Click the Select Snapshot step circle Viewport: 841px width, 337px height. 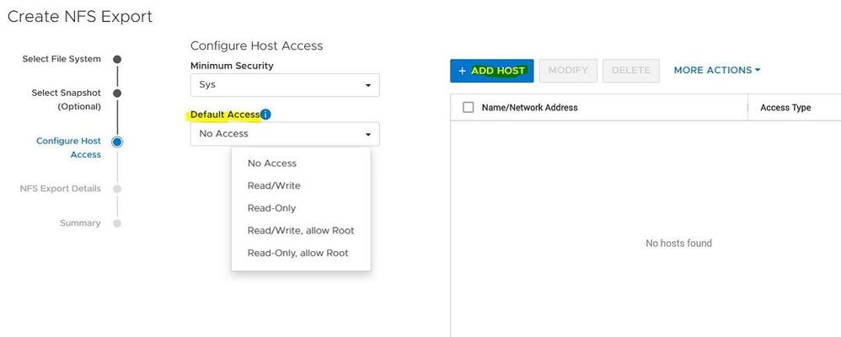click(117, 94)
